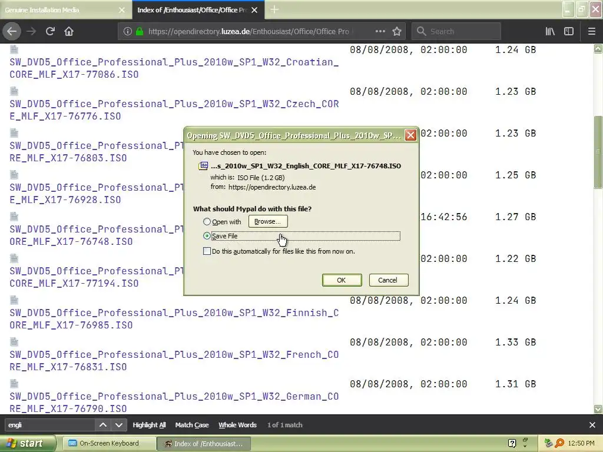Toggle the sidebar icon in toolbar
The image size is (603, 452).
569,32
